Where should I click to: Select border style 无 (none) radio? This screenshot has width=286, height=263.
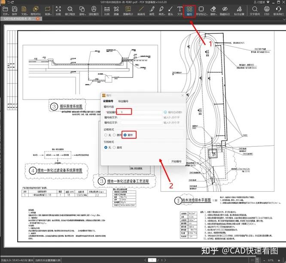(106, 135)
